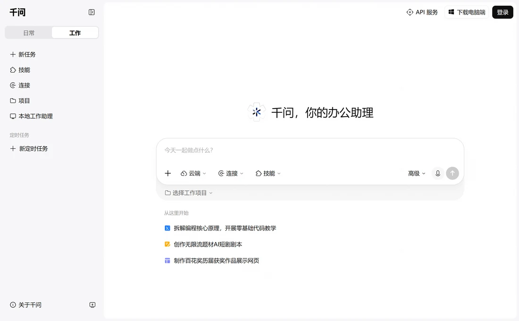Click the 定时任务 section label
Image resolution: width=519 pixels, height=321 pixels.
[x=19, y=135]
